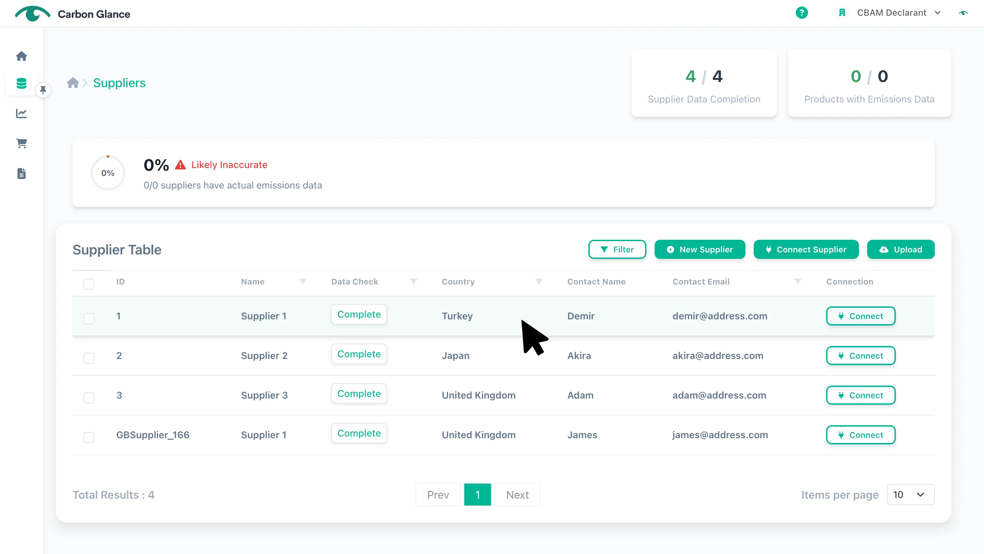Click the Prev page button
Screen dimensions: 984x554
(x=438, y=495)
